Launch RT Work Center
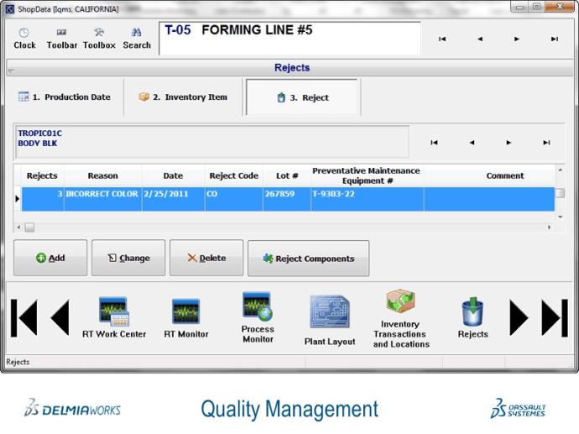The image size is (579, 434). [113, 312]
